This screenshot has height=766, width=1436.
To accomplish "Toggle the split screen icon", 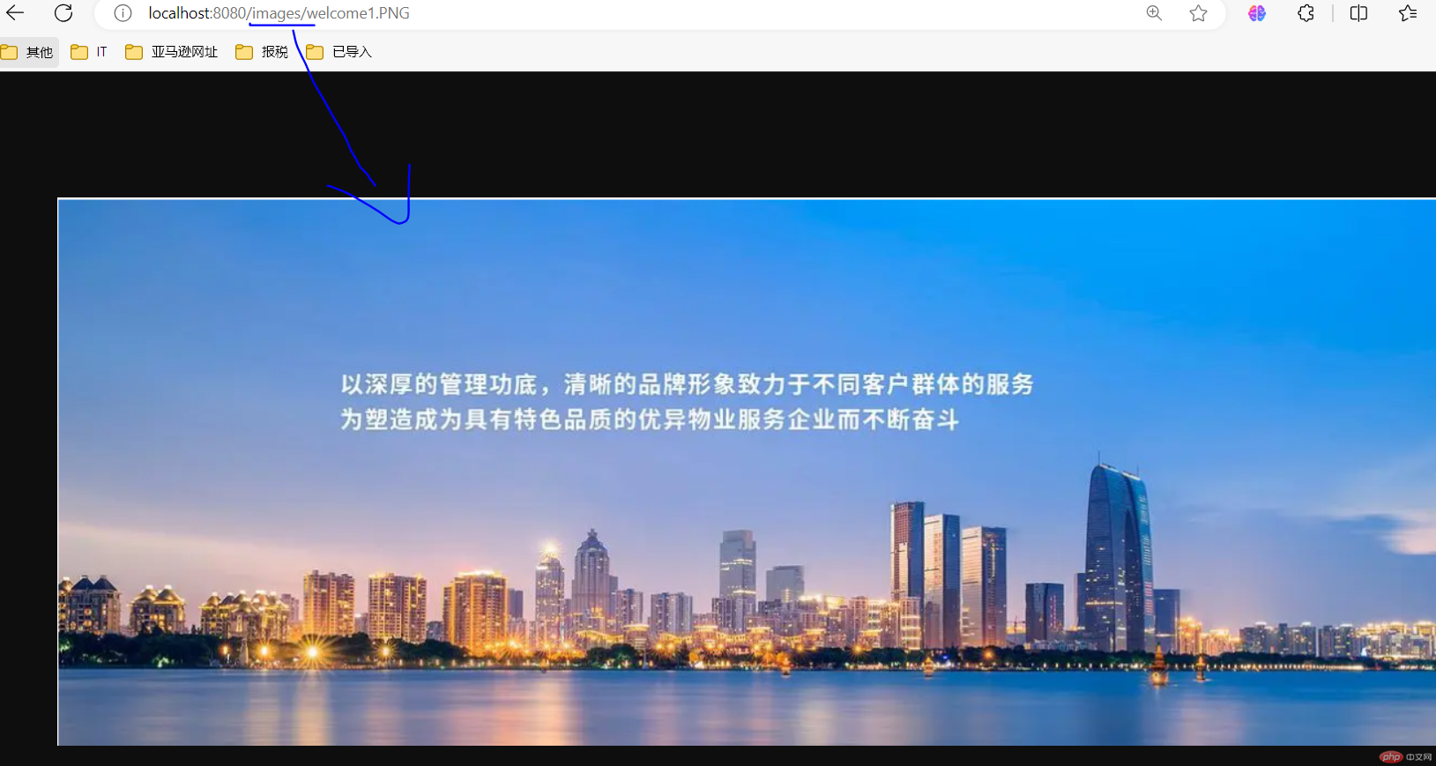I will click(x=1358, y=13).
